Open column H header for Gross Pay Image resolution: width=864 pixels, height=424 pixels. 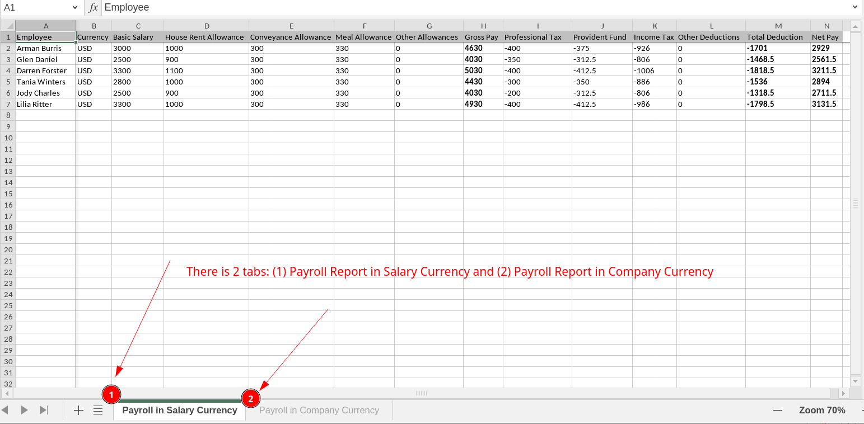pyautogui.click(x=483, y=25)
